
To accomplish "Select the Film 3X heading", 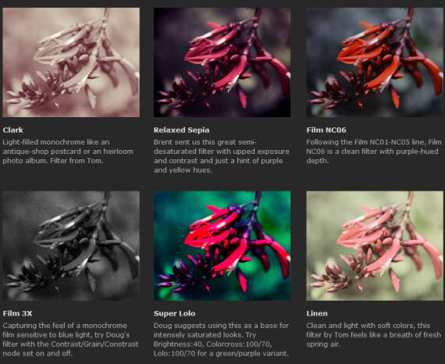I will (18, 313).
